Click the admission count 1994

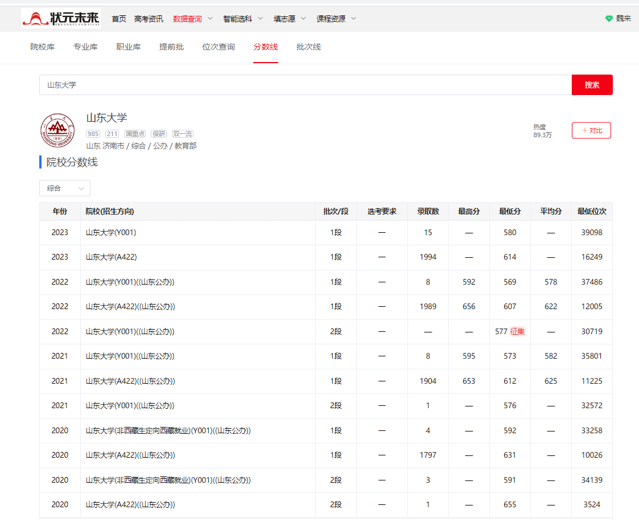tap(428, 257)
